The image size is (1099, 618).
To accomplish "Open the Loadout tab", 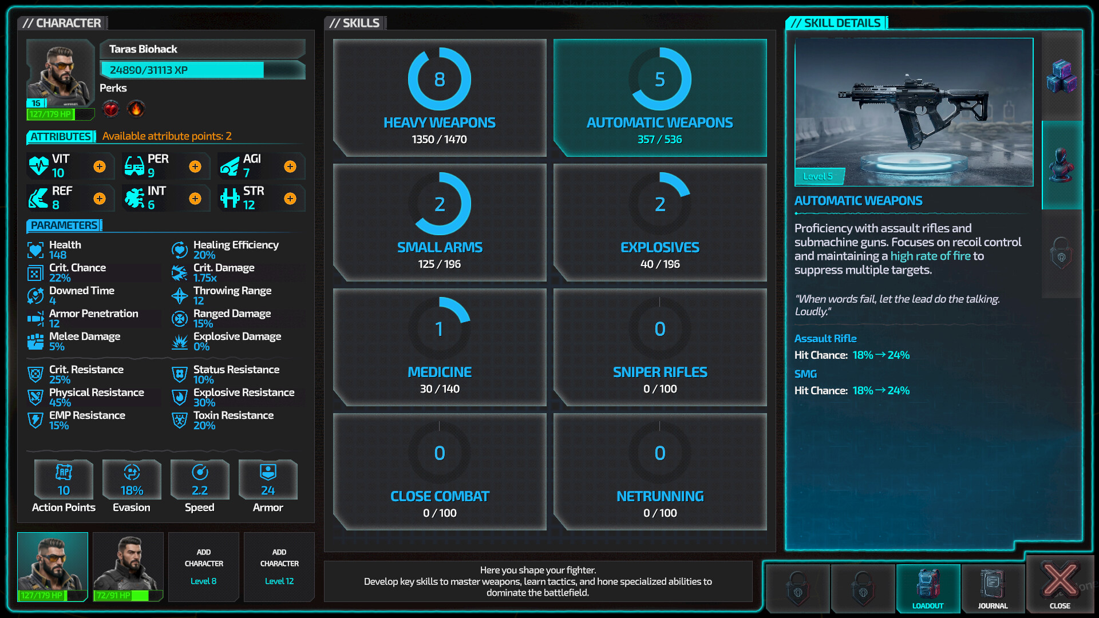I will [x=928, y=588].
